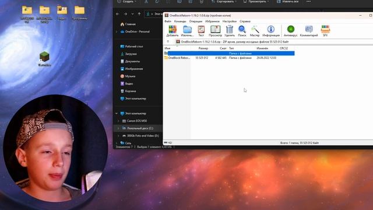Select the Программы folder on desktop
This screenshot has height=210, width=373.
[79, 13]
